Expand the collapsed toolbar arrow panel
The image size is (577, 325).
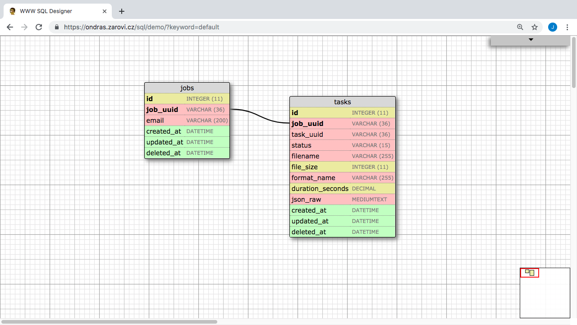click(531, 40)
